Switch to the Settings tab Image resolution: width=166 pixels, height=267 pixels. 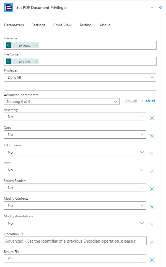pyautogui.click(x=38, y=25)
